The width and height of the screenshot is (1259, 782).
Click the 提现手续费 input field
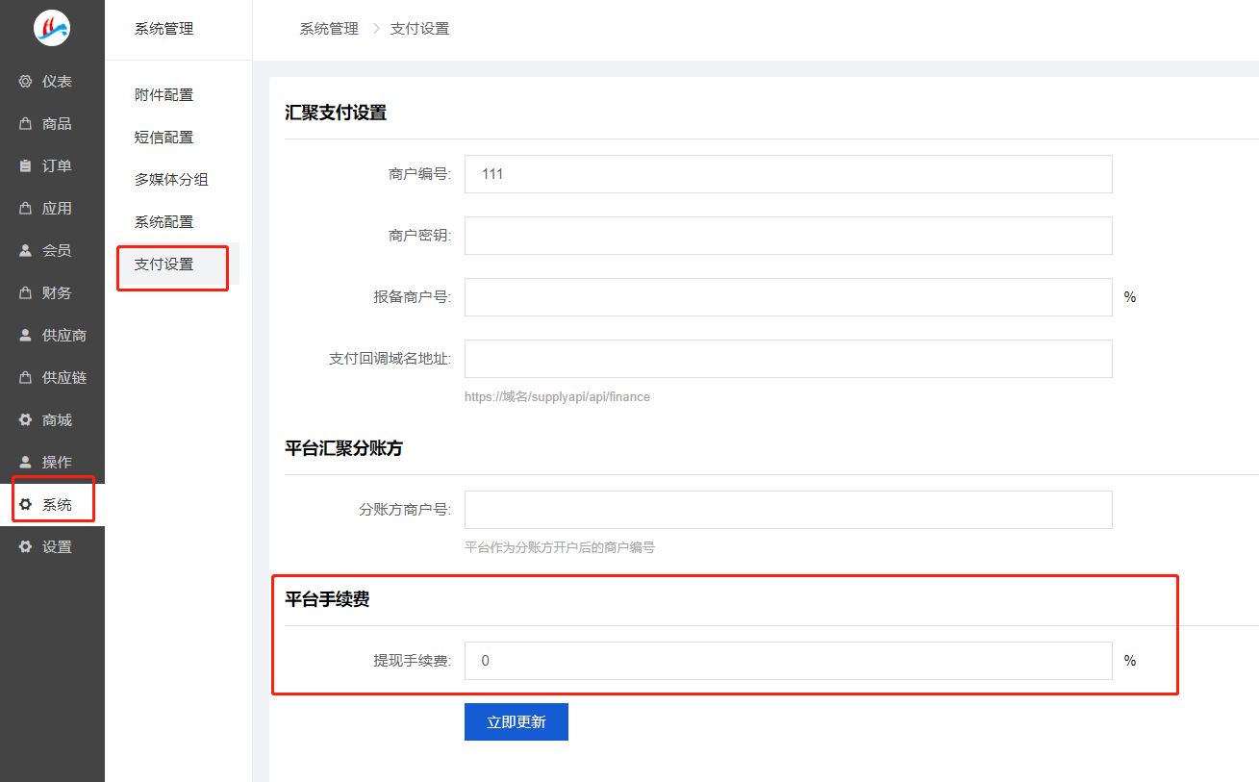pyautogui.click(x=788, y=661)
